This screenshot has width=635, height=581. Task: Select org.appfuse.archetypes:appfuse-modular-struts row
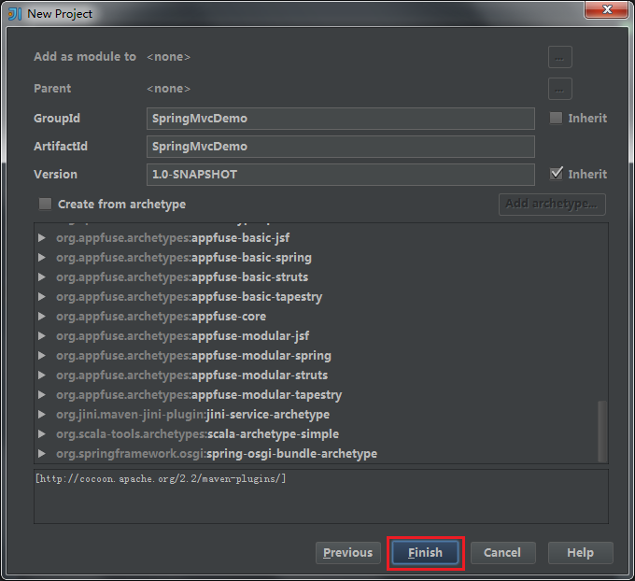(192, 376)
